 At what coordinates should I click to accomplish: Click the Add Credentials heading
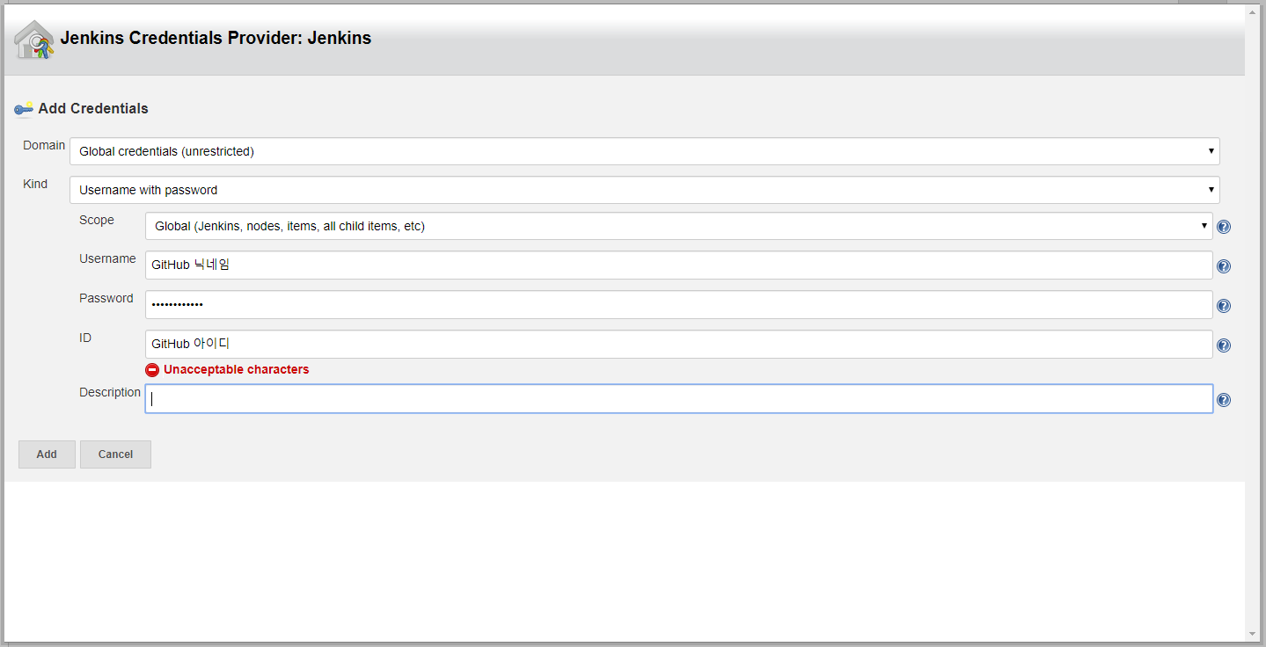pyautogui.click(x=93, y=109)
